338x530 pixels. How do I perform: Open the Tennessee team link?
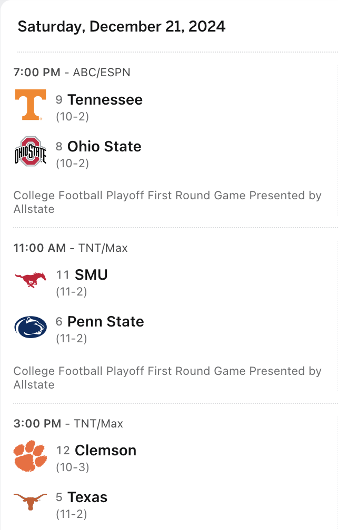pos(105,99)
